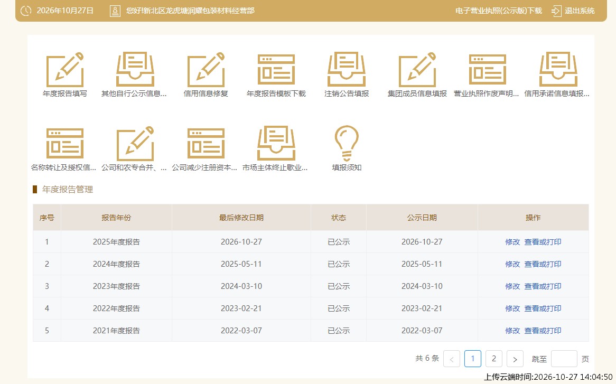The width and height of the screenshot is (616, 384).
Task: Open the 年度报告填写 icon
Action: pos(65,70)
